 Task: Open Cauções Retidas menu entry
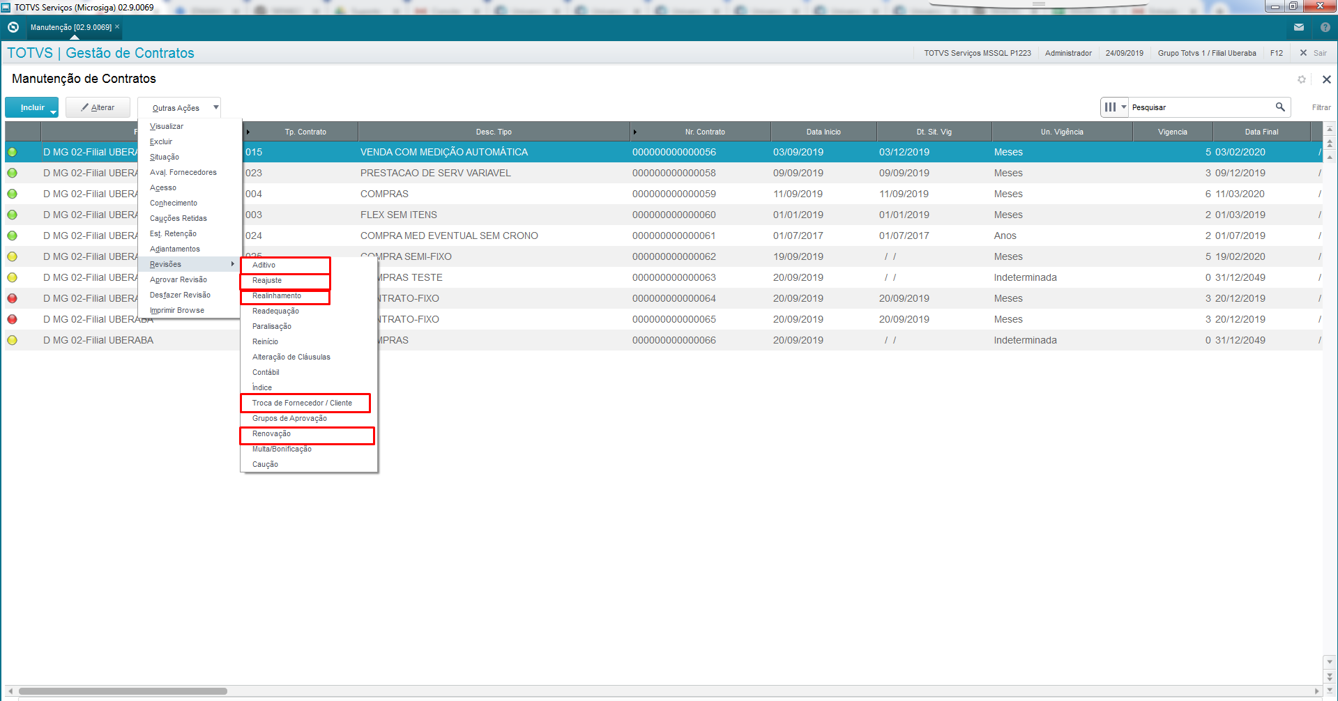click(190, 218)
